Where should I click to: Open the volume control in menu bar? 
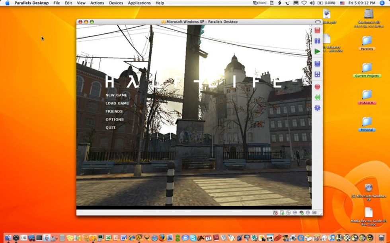[312, 3]
